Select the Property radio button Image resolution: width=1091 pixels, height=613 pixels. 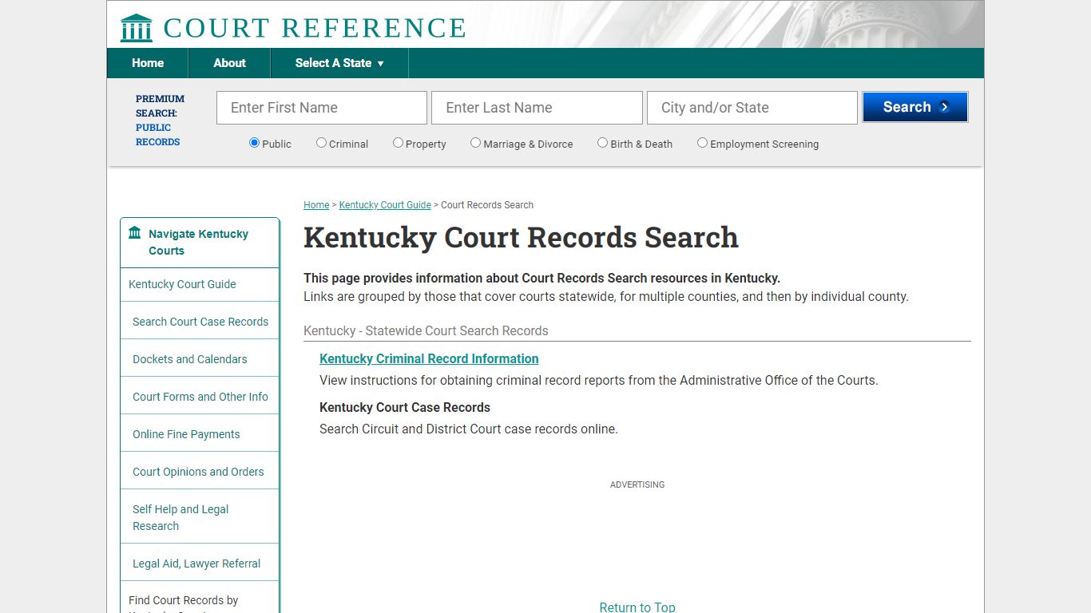(398, 143)
